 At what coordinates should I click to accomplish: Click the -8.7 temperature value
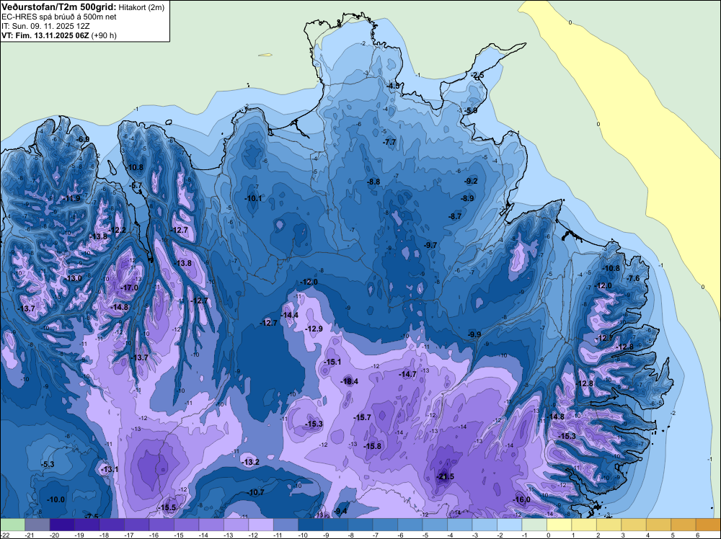tap(455, 216)
